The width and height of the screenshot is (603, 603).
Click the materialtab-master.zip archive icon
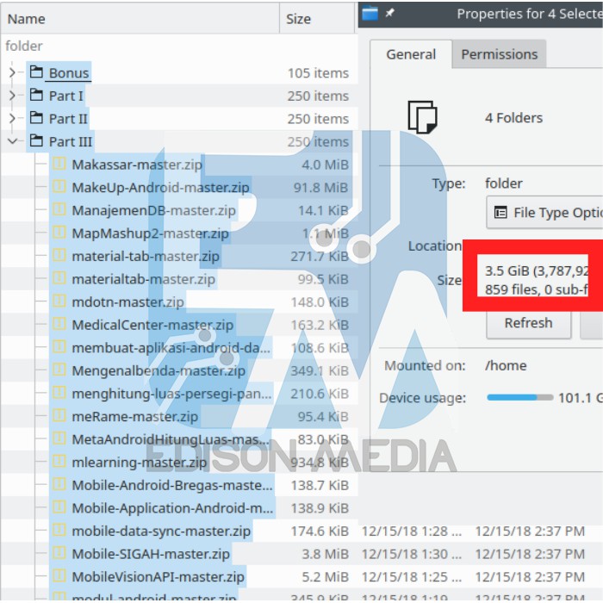59,278
